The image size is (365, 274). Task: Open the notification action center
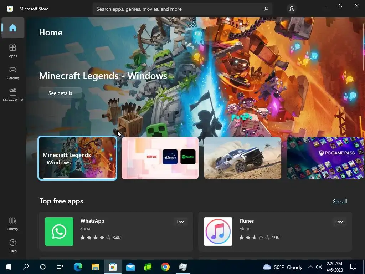353,267
